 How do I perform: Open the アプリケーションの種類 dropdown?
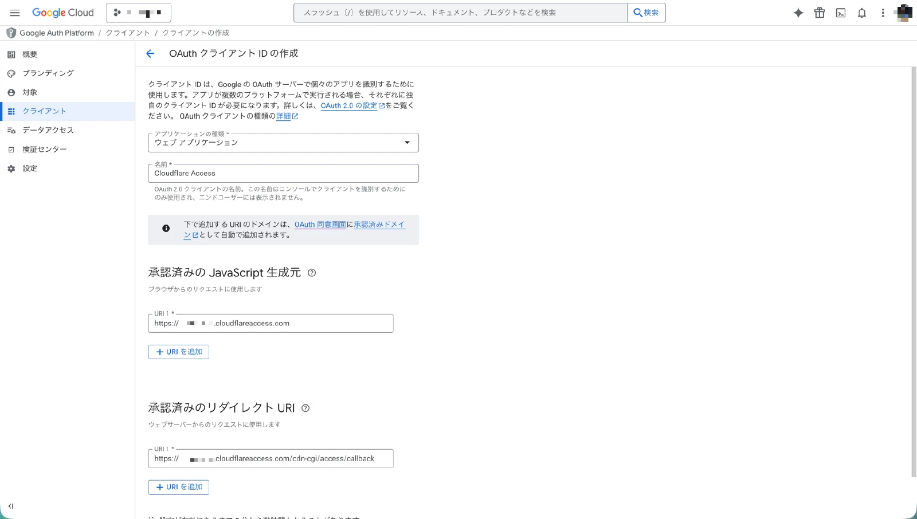click(406, 143)
